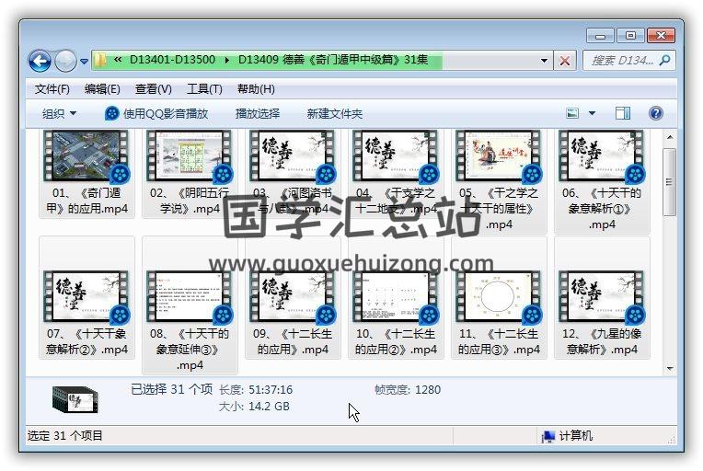Screen dimensions: 703x471
Task: Click the Forward navigation arrow
Action: click(x=65, y=61)
